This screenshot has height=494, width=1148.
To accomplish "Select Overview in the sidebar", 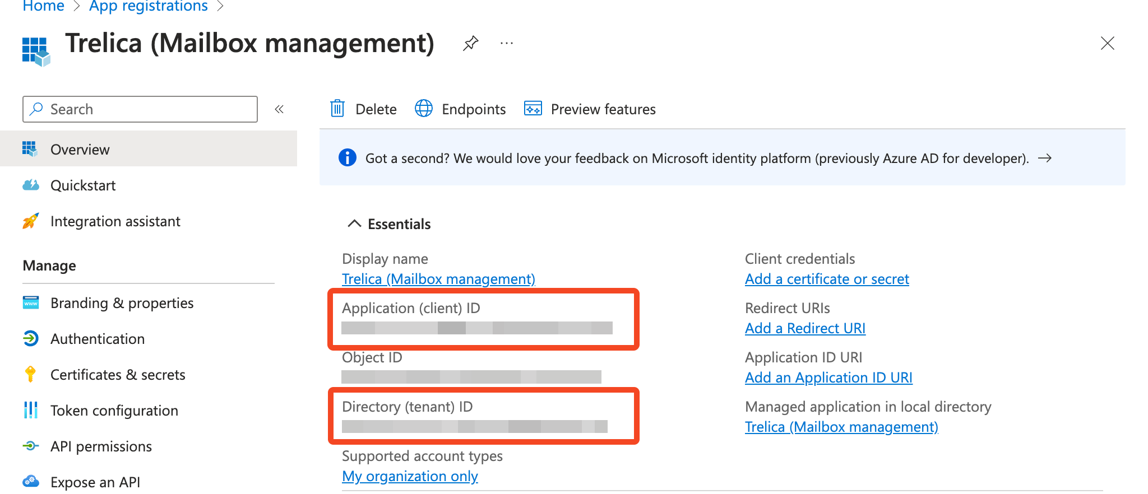I will pyautogui.click(x=149, y=149).
